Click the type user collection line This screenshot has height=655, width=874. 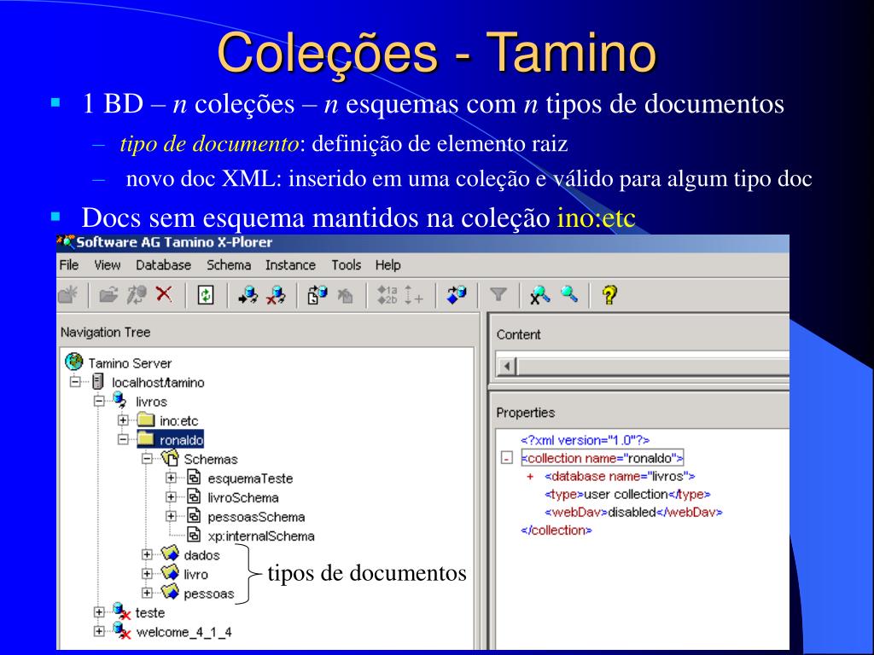click(x=627, y=495)
